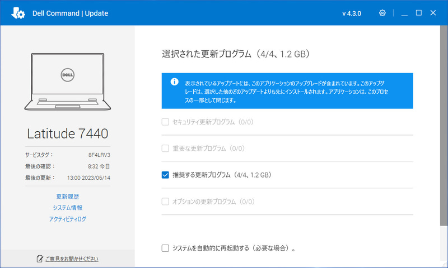Open システム情報 link
The image size is (448, 268).
pyautogui.click(x=68, y=208)
